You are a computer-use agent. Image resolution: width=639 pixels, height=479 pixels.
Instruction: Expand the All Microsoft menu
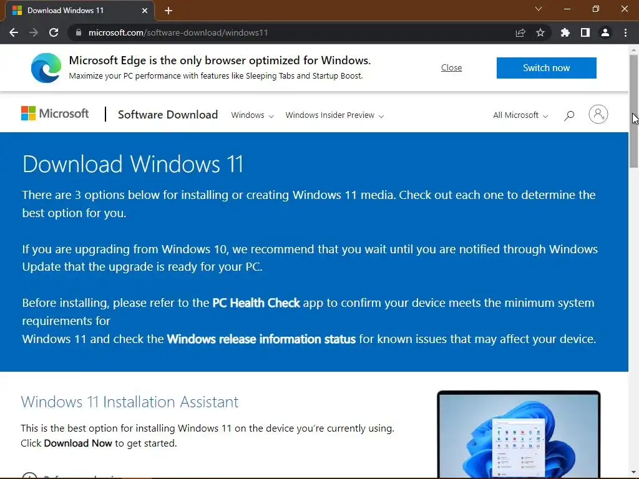520,115
